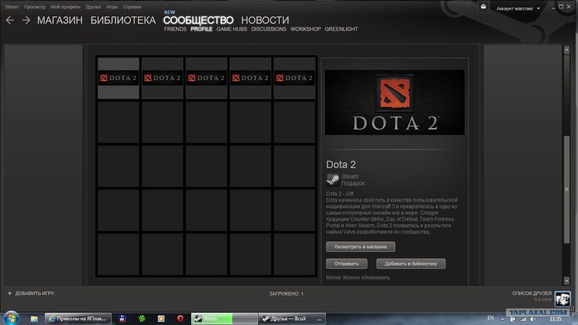Navigate forward with the right arrow
This screenshot has width=578, height=325.
[26, 20]
